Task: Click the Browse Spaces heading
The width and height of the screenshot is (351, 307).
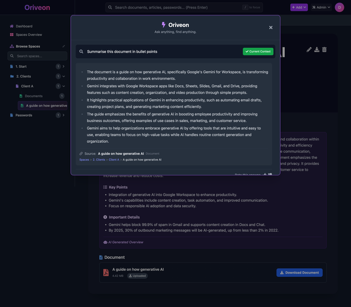Action: (28, 46)
